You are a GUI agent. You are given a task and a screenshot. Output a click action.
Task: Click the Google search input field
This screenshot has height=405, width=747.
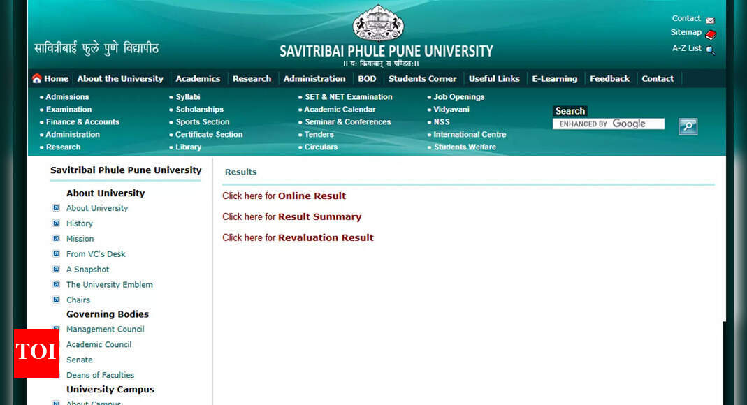click(608, 124)
